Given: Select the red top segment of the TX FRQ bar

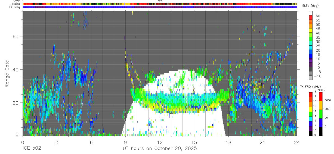Looking at the screenshot, I should [x=310, y=95].
